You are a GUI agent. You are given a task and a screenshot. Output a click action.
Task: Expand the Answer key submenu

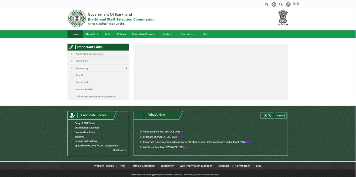[126, 68]
